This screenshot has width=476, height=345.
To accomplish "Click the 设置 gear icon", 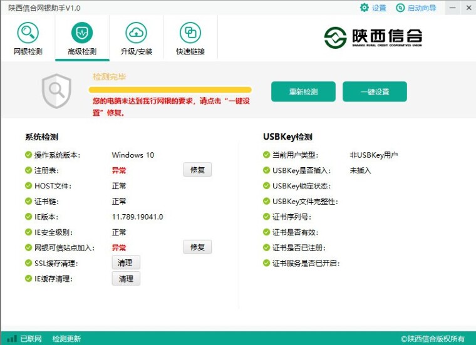I will coord(365,8).
